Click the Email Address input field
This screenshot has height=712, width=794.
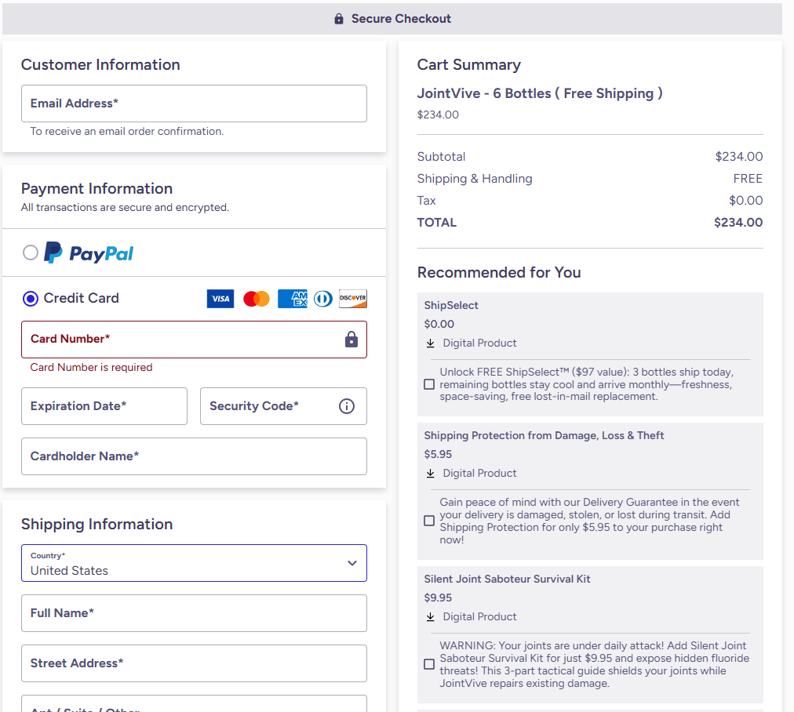pos(194,104)
